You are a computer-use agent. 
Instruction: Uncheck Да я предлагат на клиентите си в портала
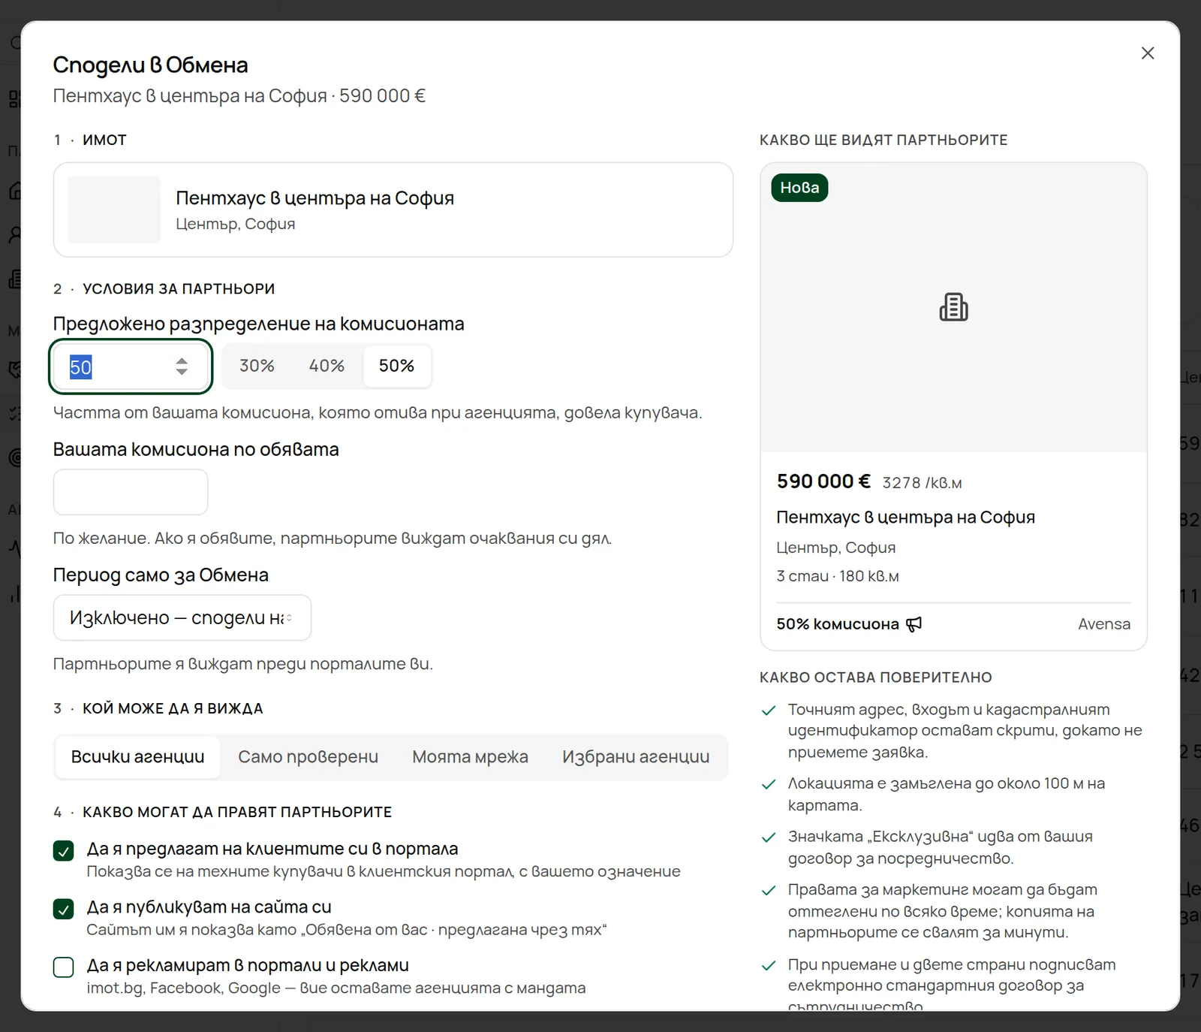pos(64,850)
